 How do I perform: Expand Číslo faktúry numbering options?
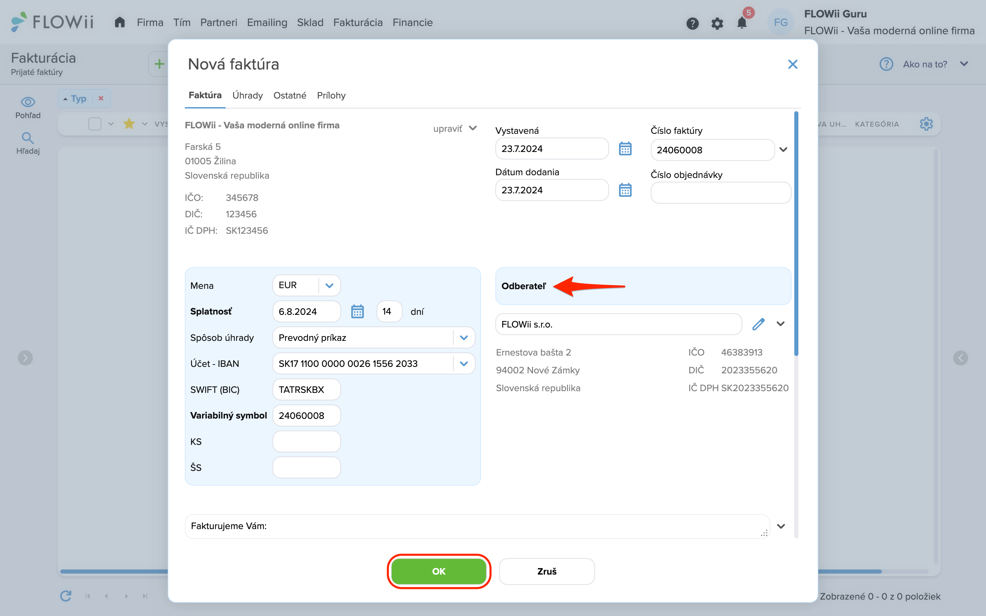[783, 150]
